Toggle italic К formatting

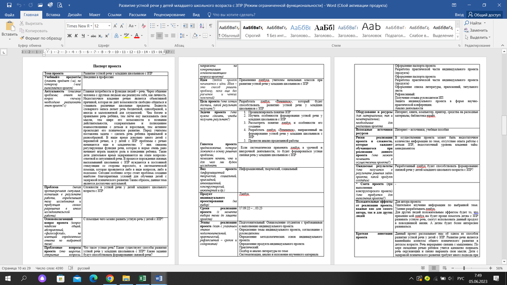click(77, 35)
